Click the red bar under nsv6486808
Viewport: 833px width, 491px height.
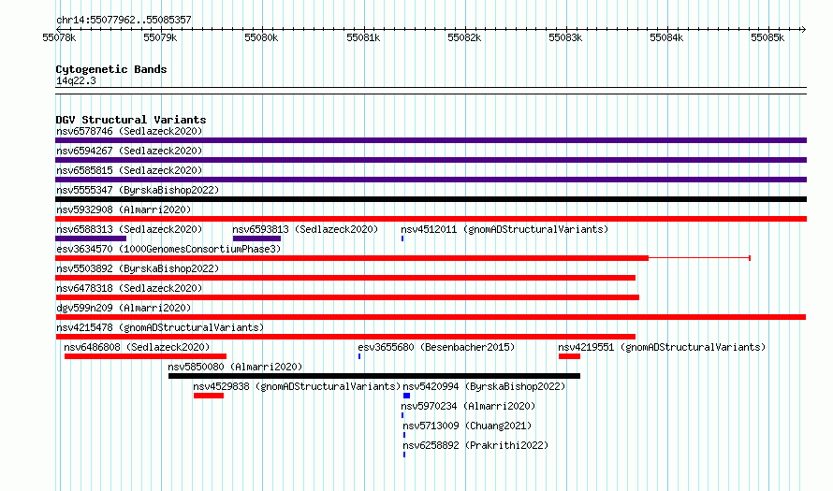tap(146, 356)
